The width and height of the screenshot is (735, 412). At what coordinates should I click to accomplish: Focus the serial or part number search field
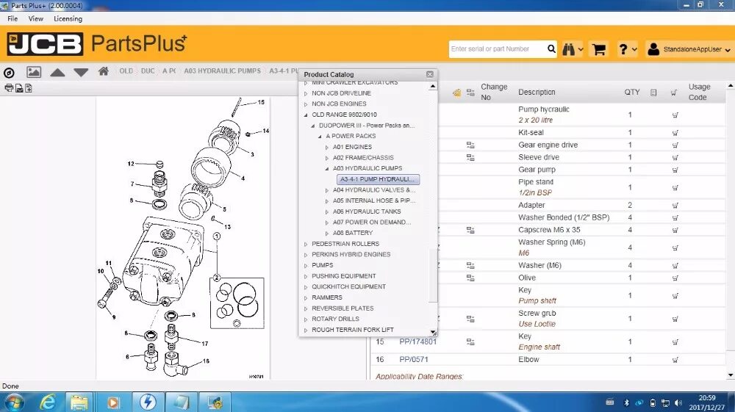(497, 48)
